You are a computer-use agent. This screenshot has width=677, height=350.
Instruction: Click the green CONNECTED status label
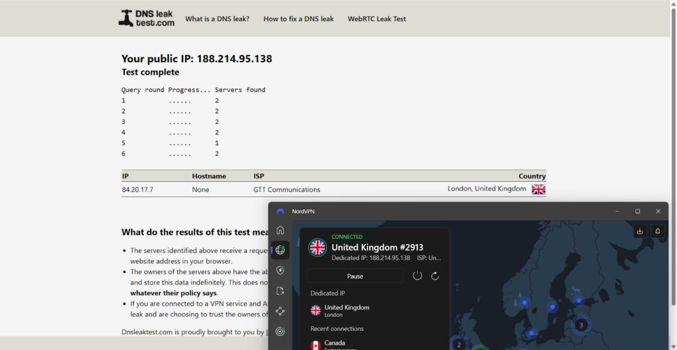click(346, 237)
